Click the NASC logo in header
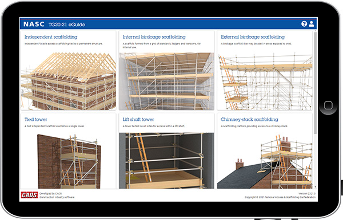This screenshot has width=343, height=220. point(34,24)
